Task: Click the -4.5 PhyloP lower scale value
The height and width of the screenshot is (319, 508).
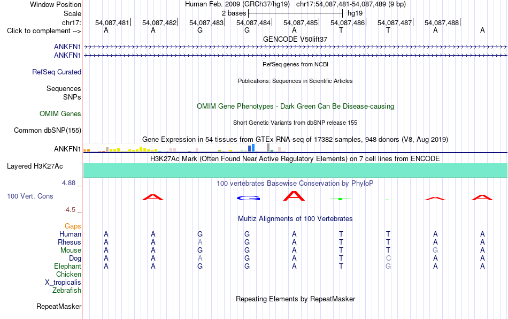Action: (x=70, y=210)
